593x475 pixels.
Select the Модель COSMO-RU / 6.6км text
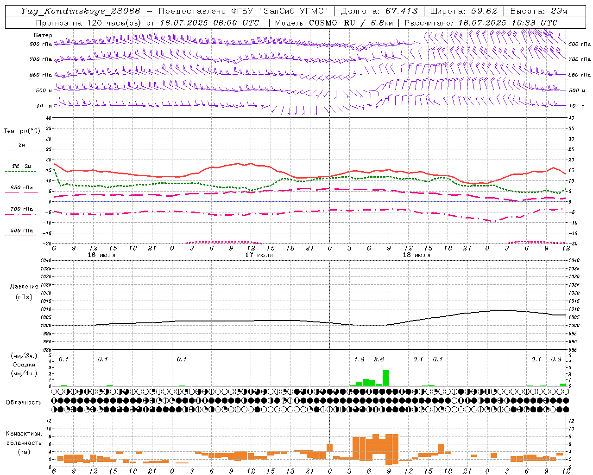coord(334,23)
